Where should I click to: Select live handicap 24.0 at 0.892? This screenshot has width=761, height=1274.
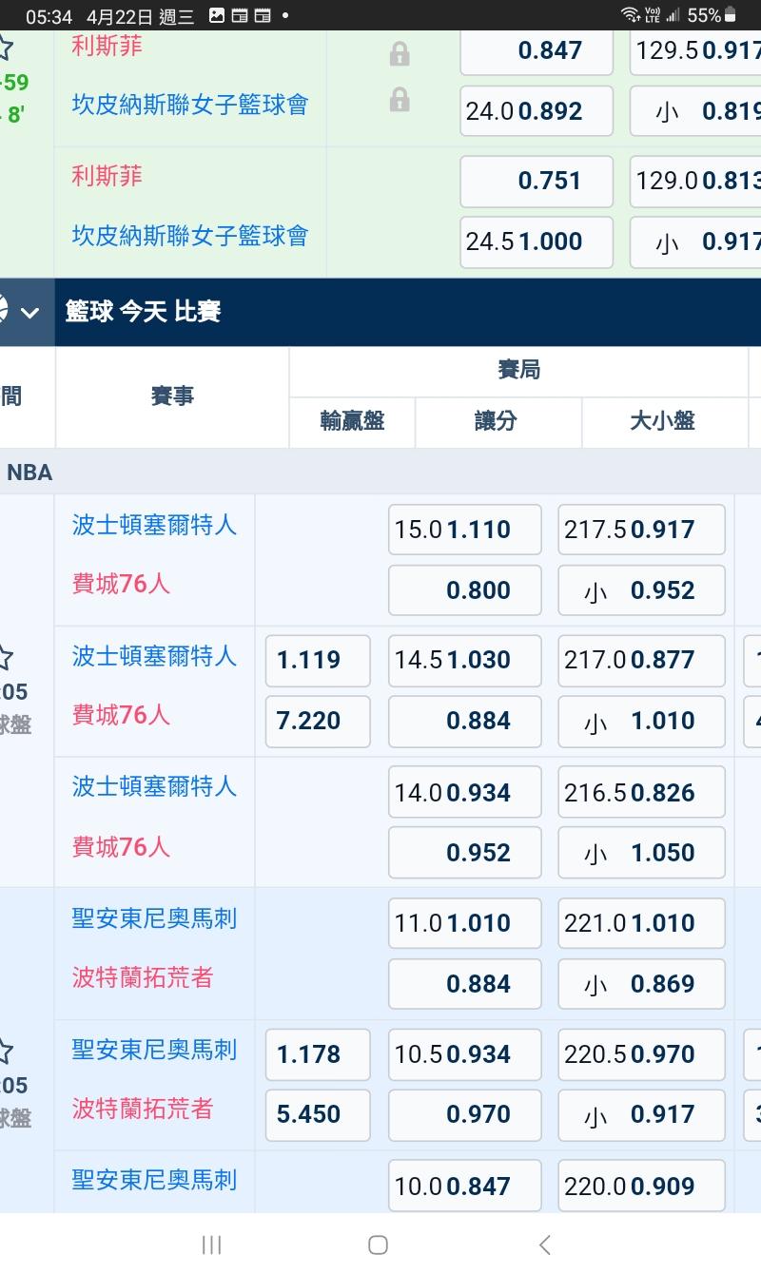537,111
